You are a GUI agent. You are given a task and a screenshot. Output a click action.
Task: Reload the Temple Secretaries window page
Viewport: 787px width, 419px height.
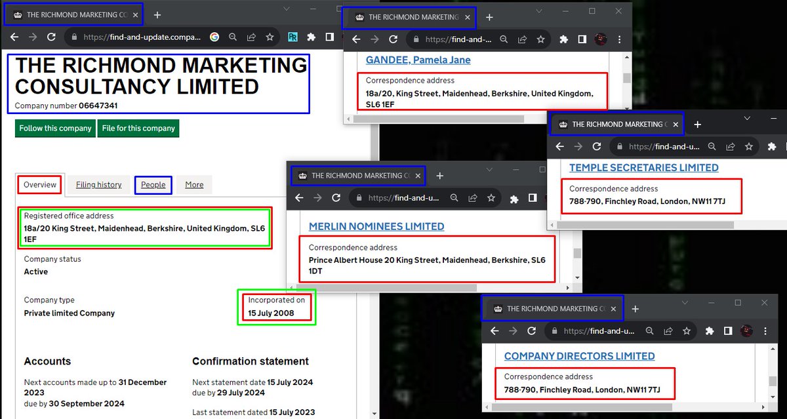coord(597,146)
